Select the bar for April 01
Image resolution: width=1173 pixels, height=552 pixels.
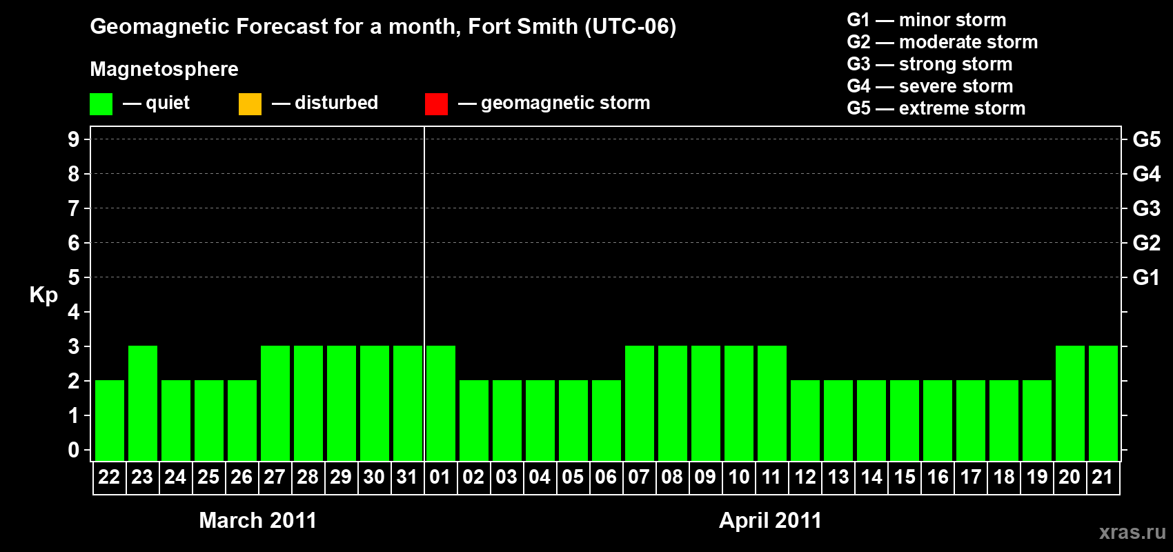441,403
